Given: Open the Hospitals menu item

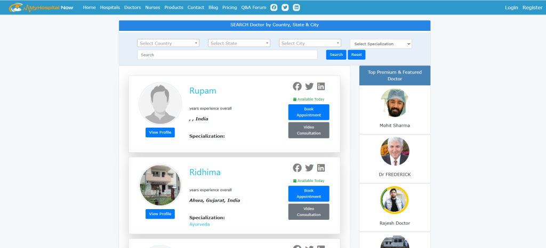Looking at the screenshot, I should pyautogui.click(x=110, y=7).
